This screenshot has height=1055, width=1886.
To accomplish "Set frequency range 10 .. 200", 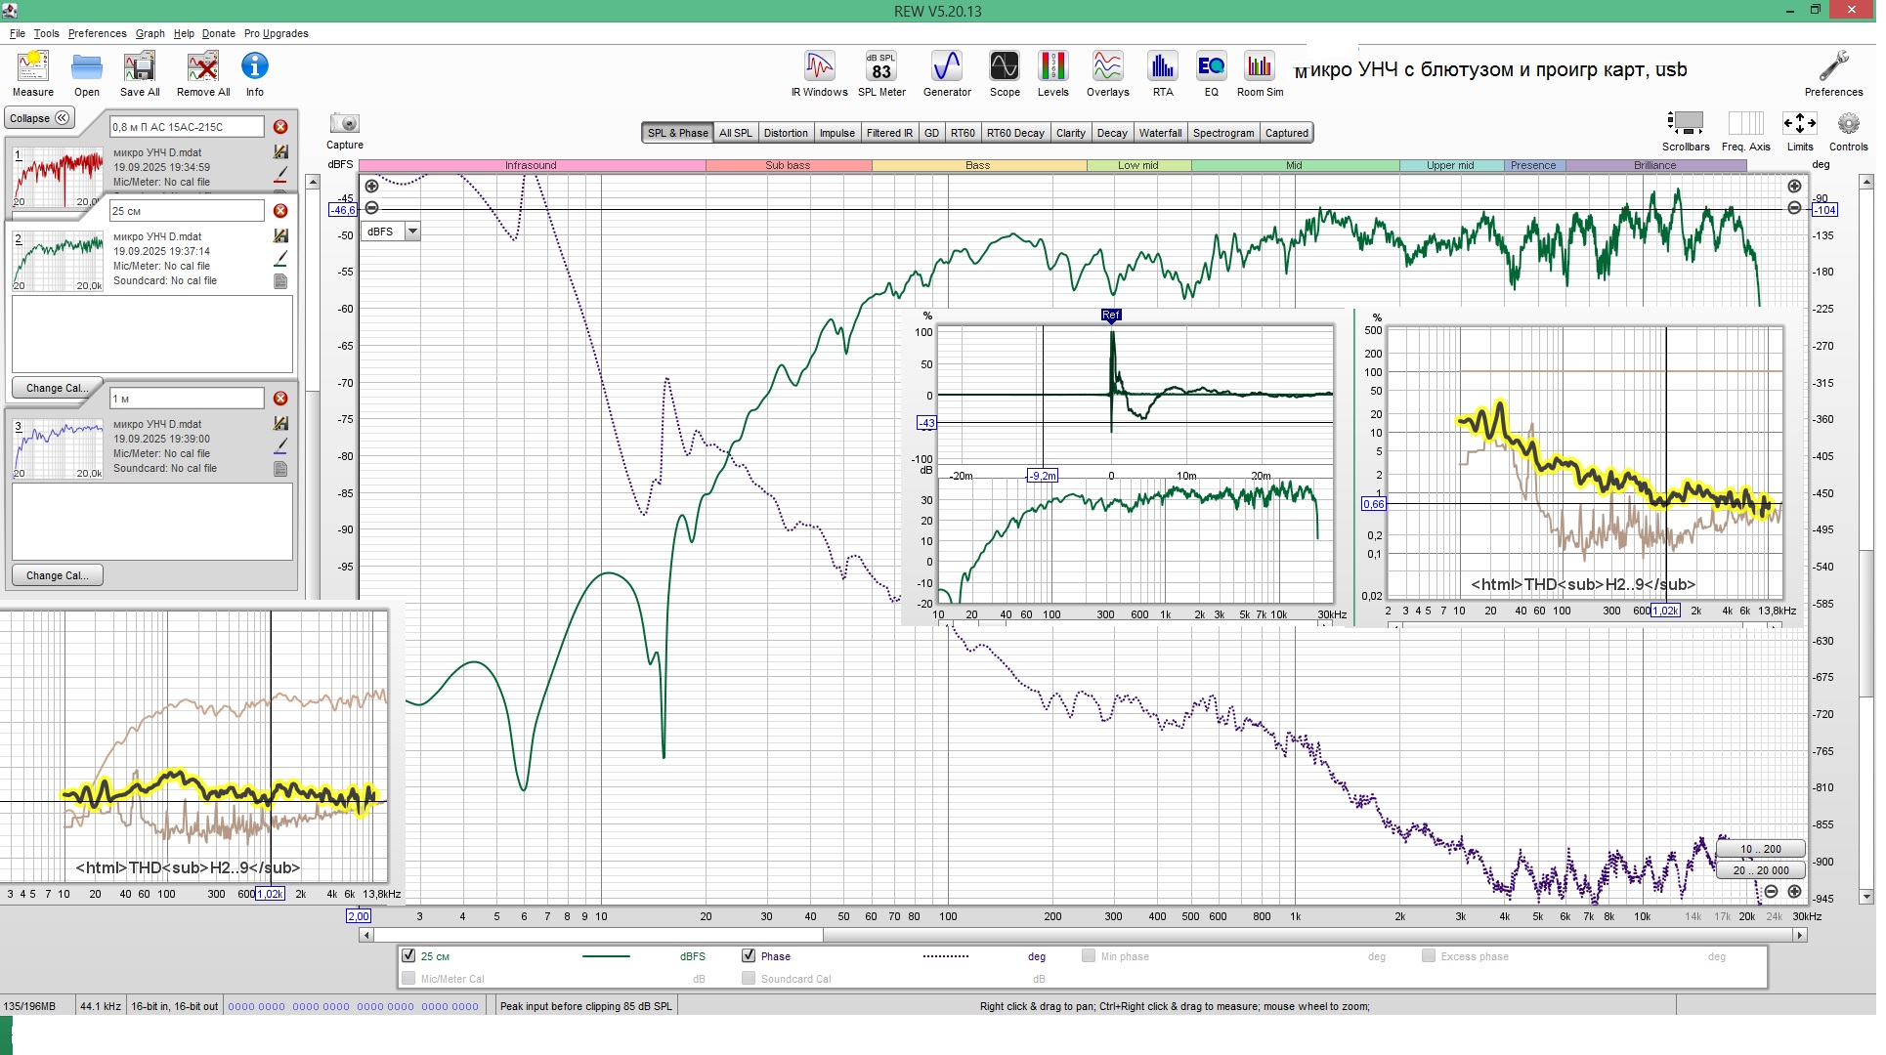I will (x=1761, y=849).
